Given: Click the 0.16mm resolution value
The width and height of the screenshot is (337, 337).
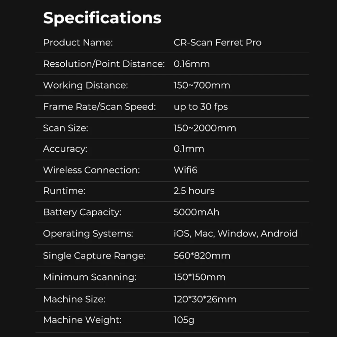Looking at the screenshot, I should [191, 64].
